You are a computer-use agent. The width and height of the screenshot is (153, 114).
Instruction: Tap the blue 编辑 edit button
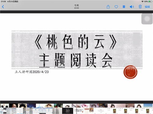point(147,7)
